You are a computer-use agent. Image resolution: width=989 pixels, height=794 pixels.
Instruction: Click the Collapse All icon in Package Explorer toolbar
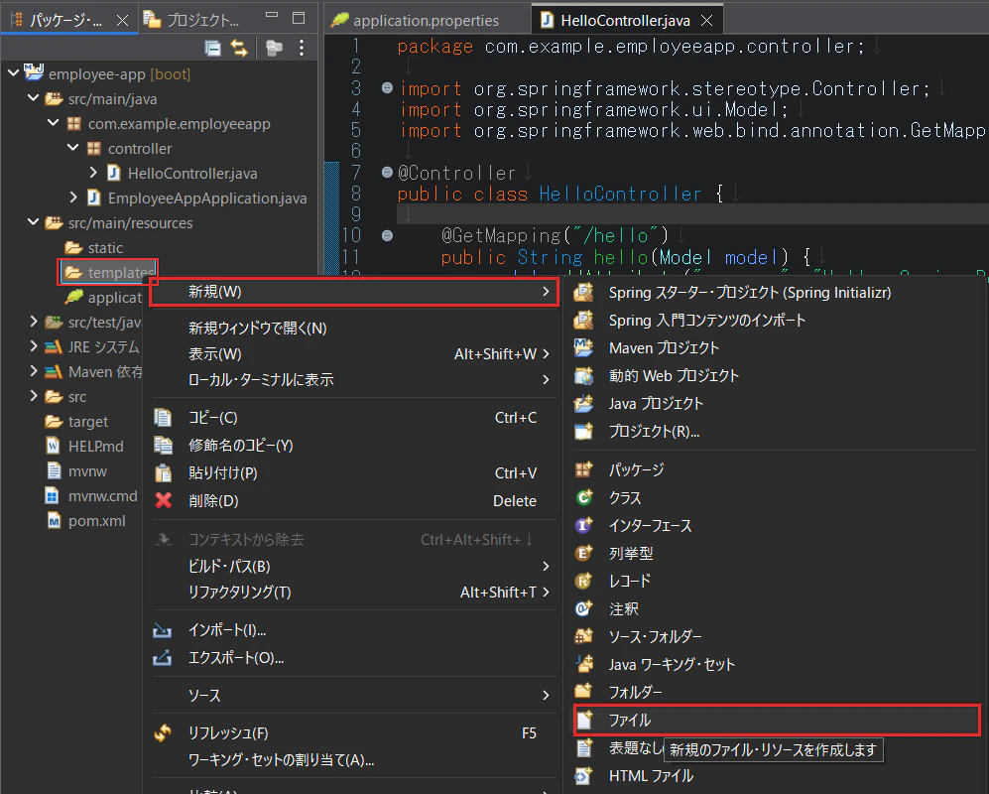[213, 48]
